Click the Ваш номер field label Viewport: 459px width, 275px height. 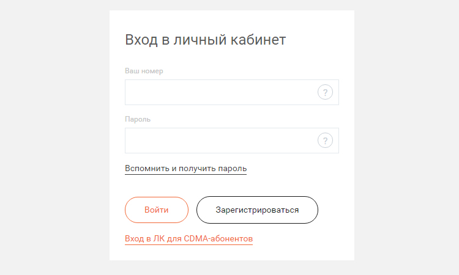click(144, 71)
